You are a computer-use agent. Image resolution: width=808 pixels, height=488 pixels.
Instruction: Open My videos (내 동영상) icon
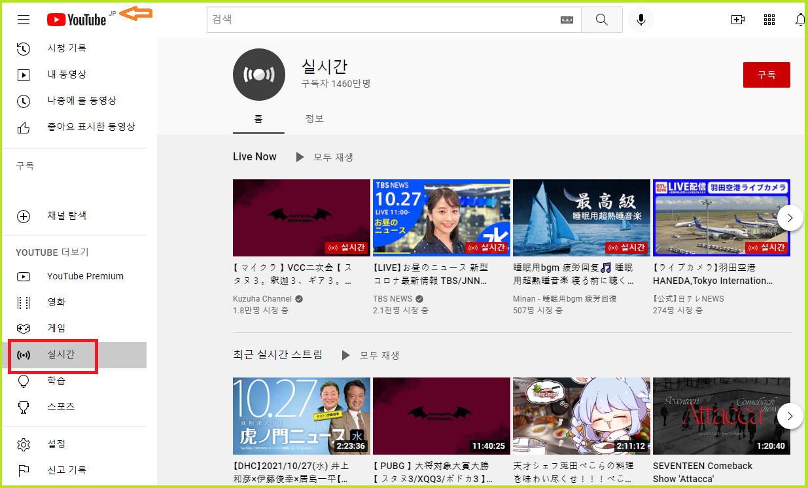point(24,75)
